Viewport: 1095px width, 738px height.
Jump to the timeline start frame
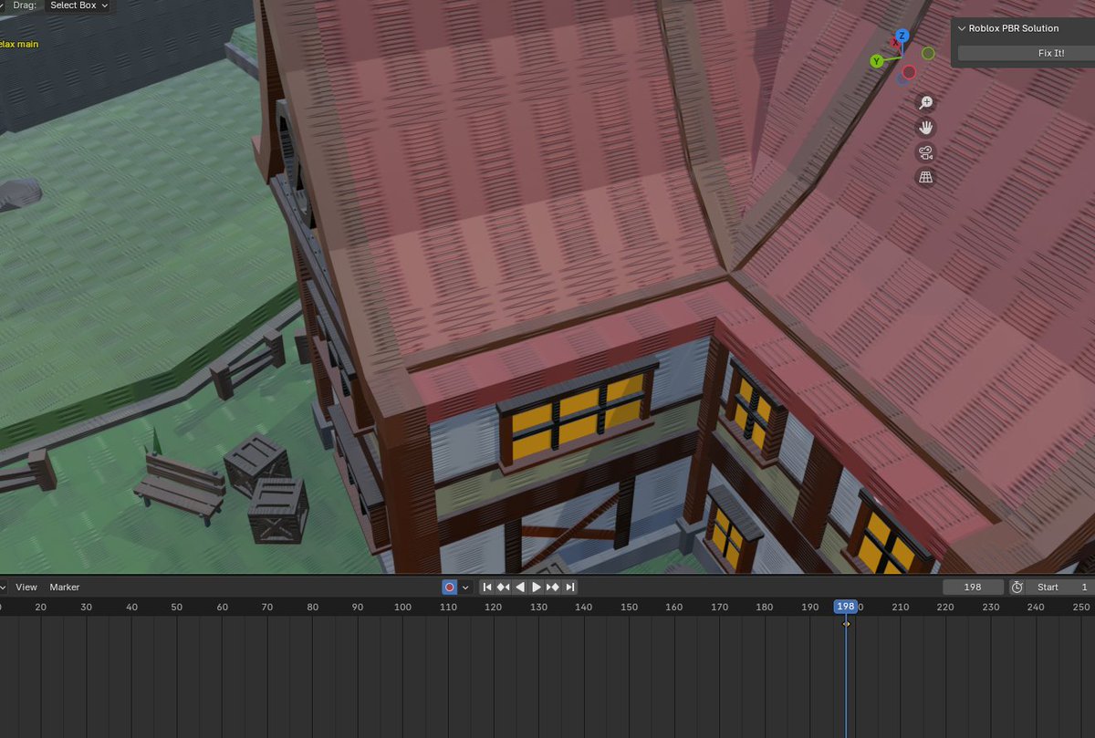(487, 587)
